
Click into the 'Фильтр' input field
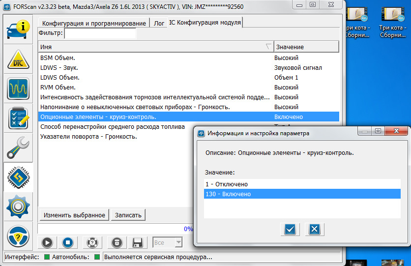(100, 33)
